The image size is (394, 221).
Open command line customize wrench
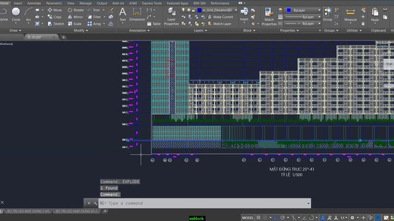pos(95,203)
